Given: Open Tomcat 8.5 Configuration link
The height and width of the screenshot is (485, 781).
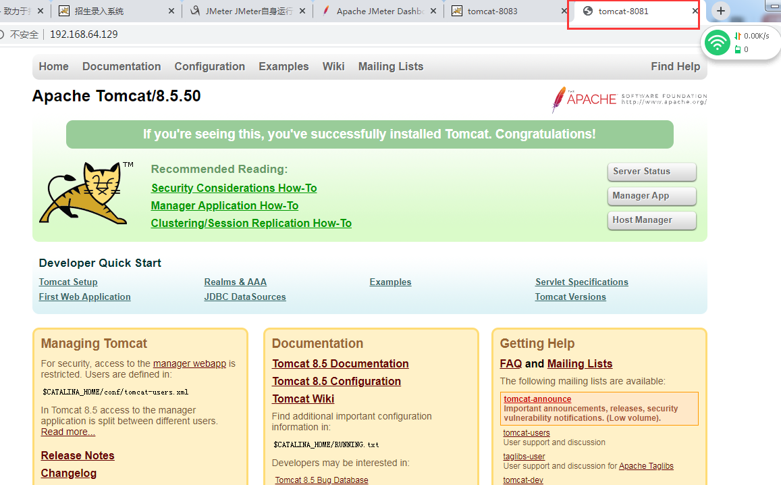Looking at the screenshot, I should [337, 382].
